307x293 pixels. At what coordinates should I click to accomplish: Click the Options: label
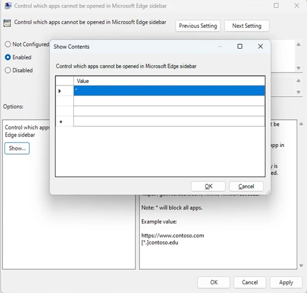pyautogui.click(x=13, y=107)
